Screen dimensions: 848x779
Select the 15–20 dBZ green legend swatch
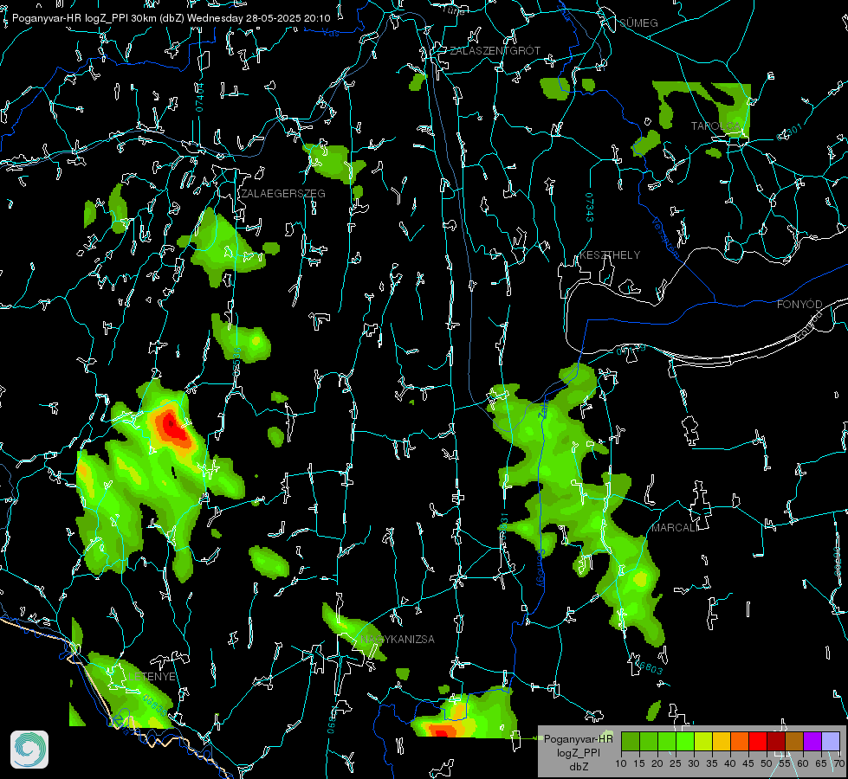[x=649, y=741]
